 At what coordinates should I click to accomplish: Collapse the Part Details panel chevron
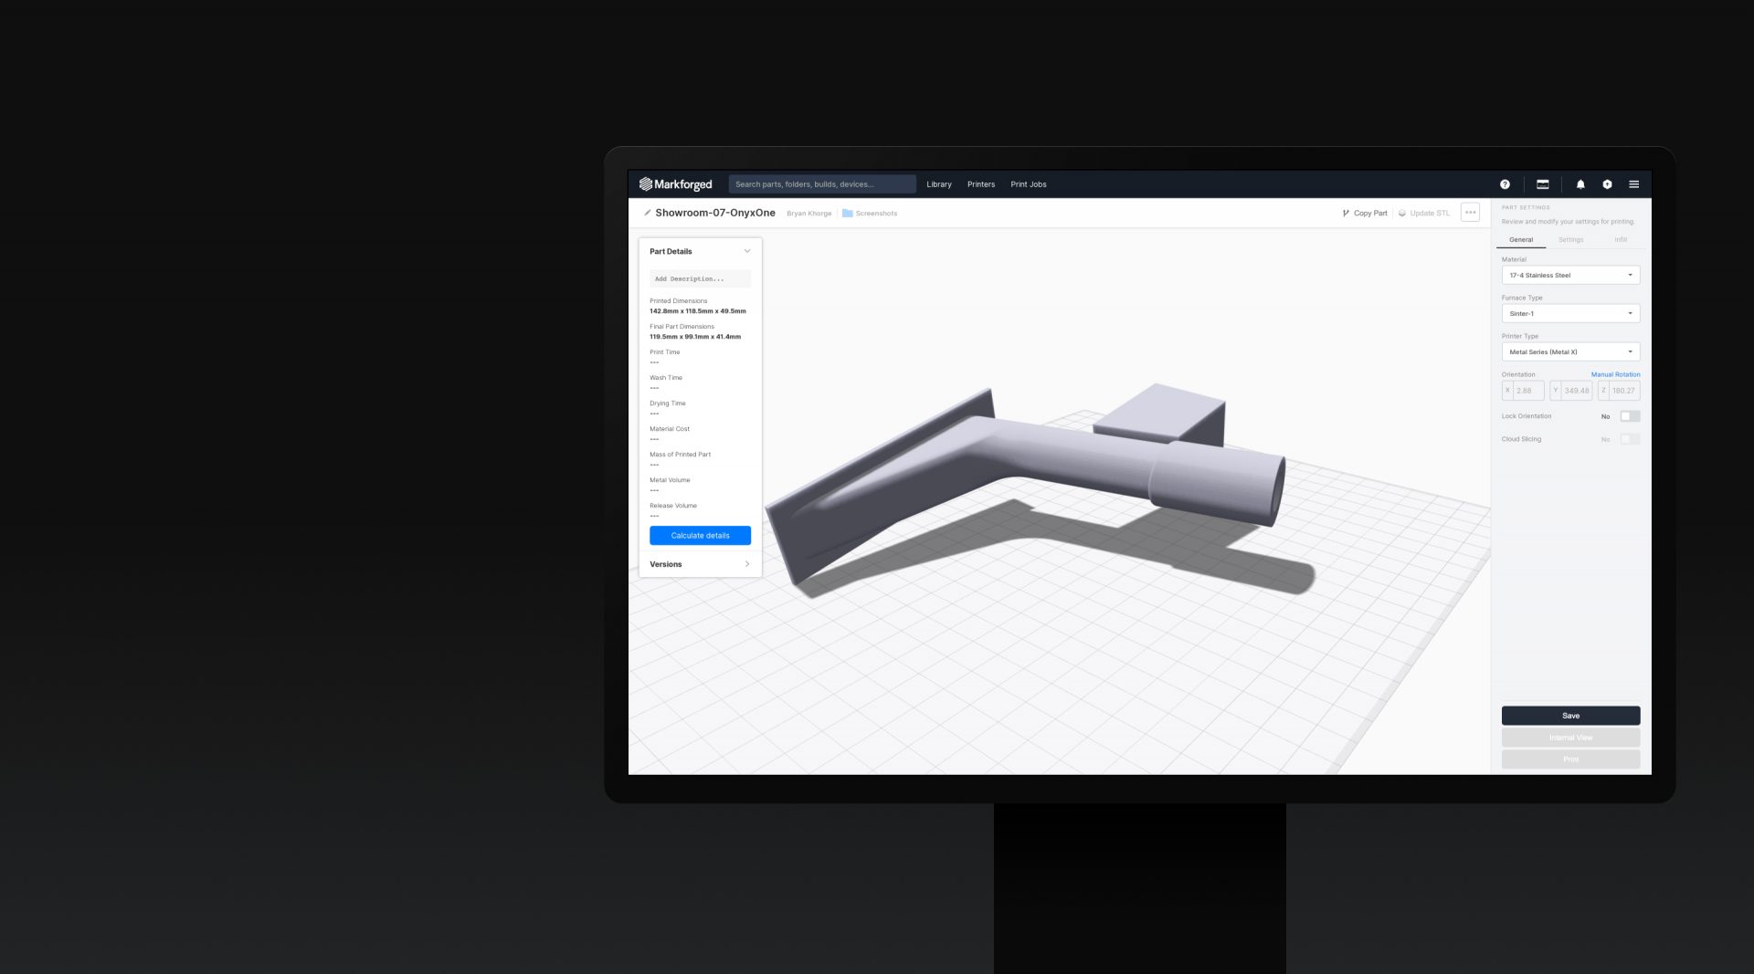pyautogui.click(x=747, y=251)
